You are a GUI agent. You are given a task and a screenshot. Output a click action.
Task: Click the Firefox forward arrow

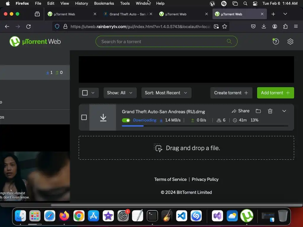[18, 26]
